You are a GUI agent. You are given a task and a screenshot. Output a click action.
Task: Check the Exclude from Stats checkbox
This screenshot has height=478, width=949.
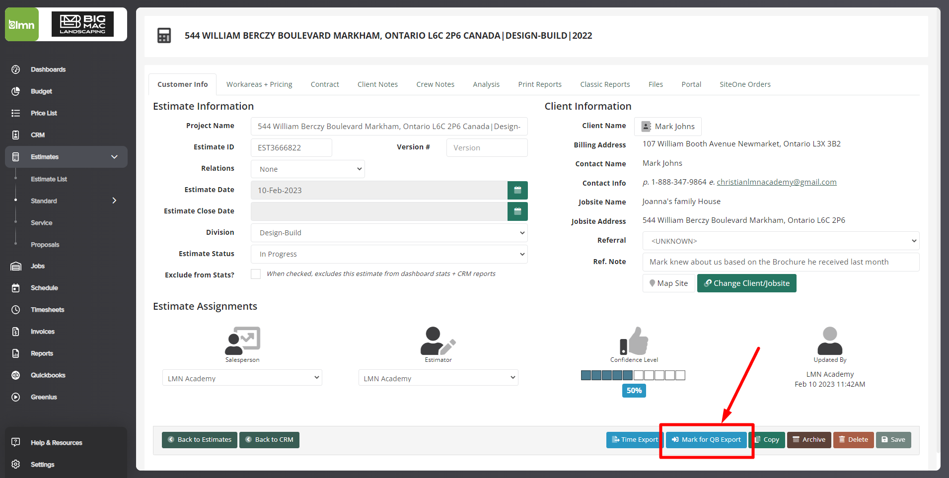(256, 274)
